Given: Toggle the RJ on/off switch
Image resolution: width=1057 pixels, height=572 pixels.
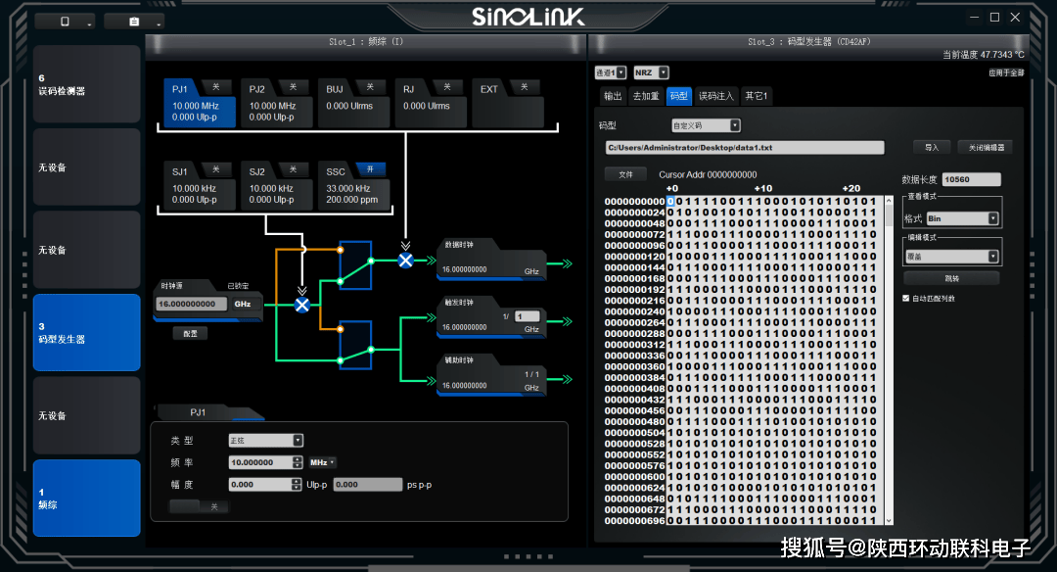Looking at the screenshot, I should point(447,87).
